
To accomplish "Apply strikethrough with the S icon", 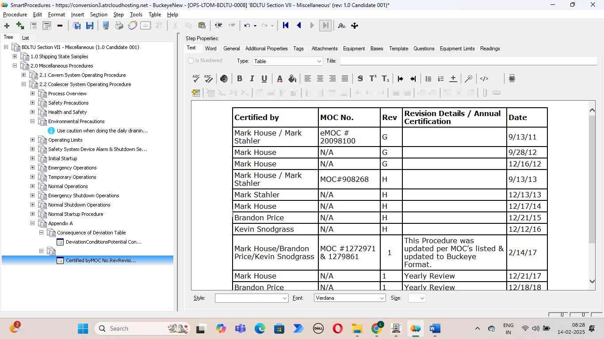I will pos(360,79).
